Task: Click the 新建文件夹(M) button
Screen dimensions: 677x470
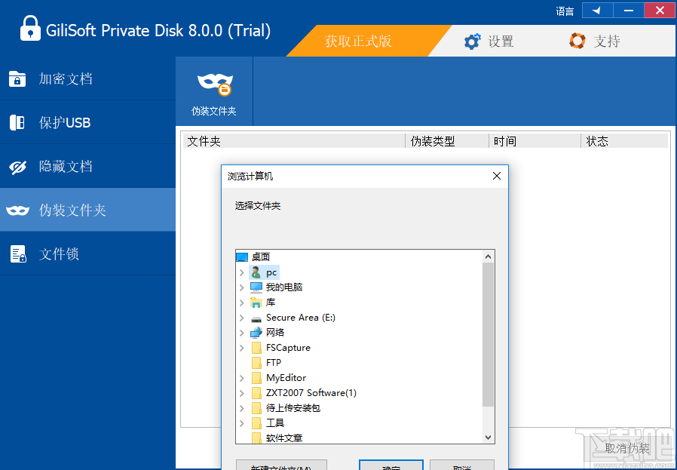Action: point(283,465)
